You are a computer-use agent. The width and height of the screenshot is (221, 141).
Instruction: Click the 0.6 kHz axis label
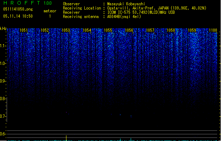click(x=3, y=134)
